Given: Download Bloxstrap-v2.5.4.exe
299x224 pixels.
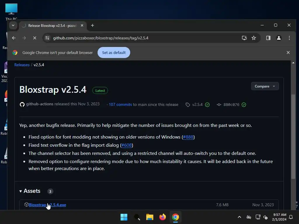Looking at the screenshot, I should tap(48, 205).
